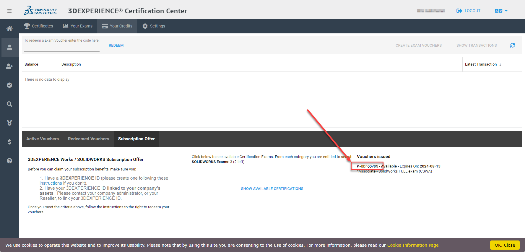The height and width of the screenshot is (252, 525).
Task: Open the medal sidebar icon
Action: (x=9, y=123)
